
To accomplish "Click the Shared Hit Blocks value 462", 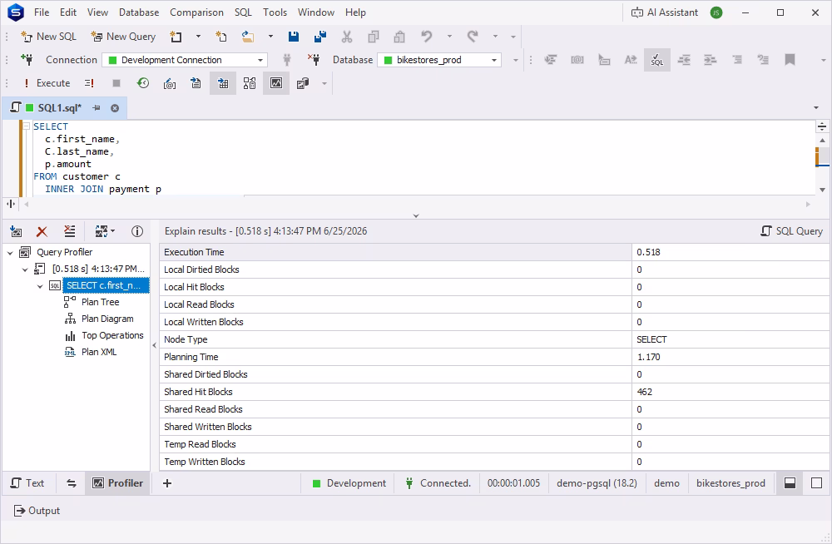I will tap(645, 392).
